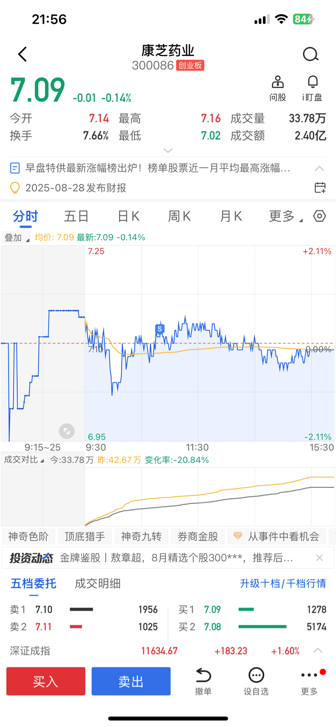Tap the back arrow icon

(23, 54)
